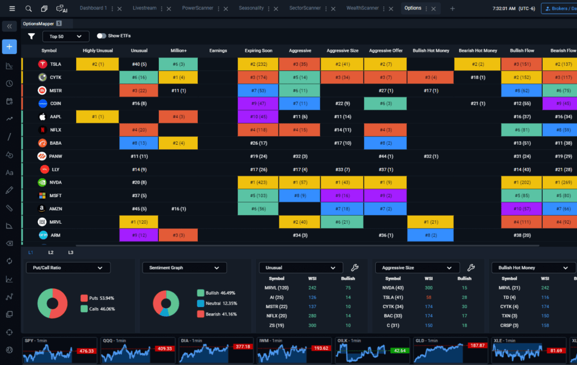
Task: Select the pencil drawing tool
Action: click(x=9, y=190)
